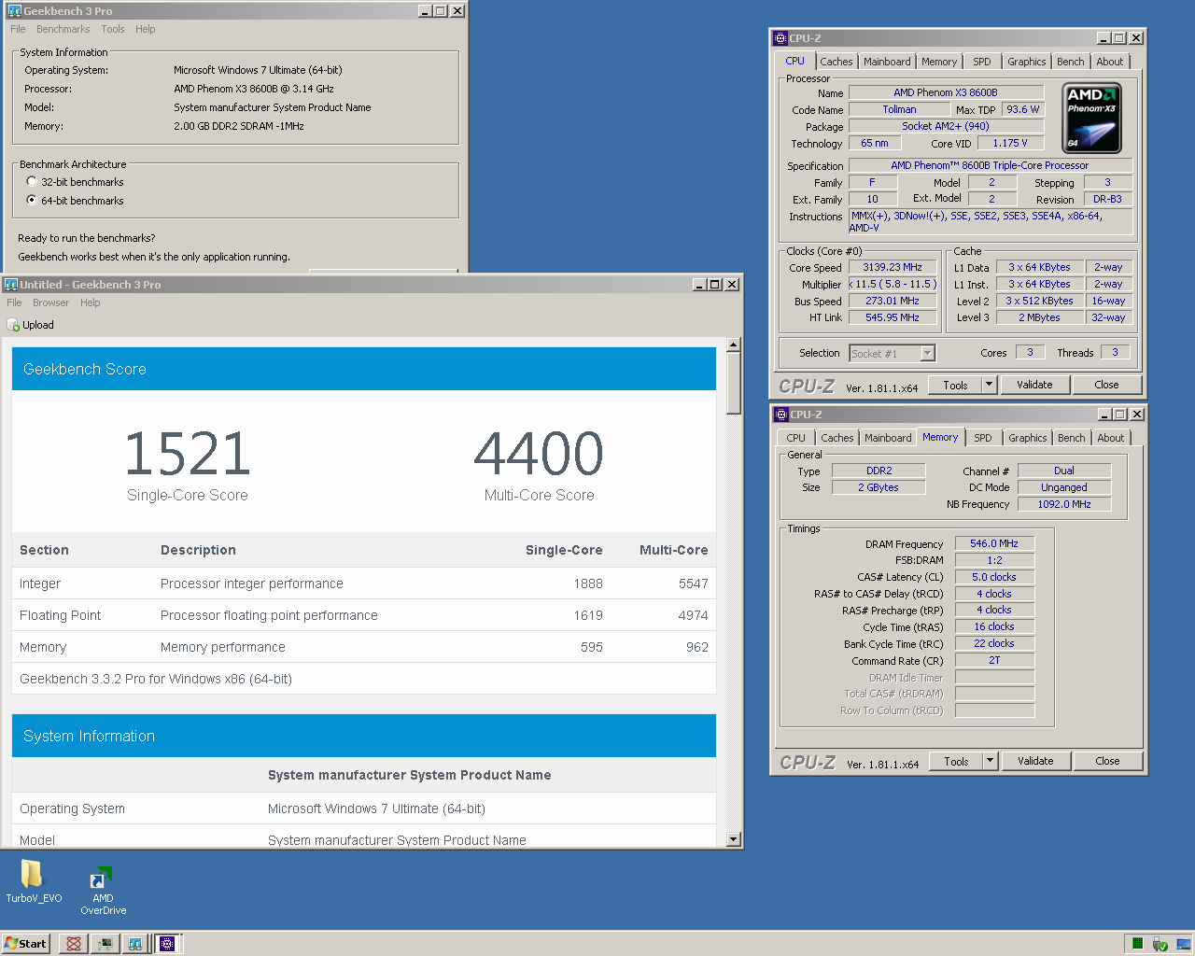The width and height of the screenshot is (1195, 956).
Task: Click the Core Speed value 3139.23 MHz
Action: (893, 267)
